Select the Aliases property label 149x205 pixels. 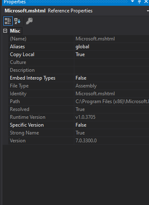pyautogui.click(x=17, y=47)
